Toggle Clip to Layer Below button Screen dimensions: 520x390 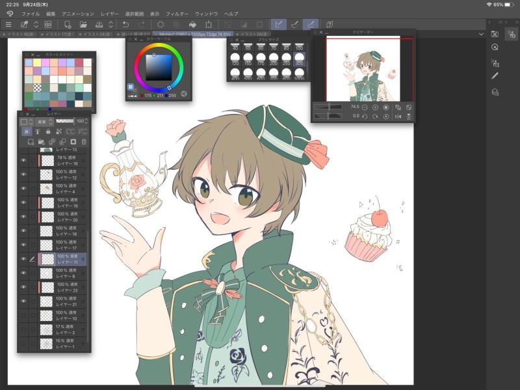tap(27, 132)
